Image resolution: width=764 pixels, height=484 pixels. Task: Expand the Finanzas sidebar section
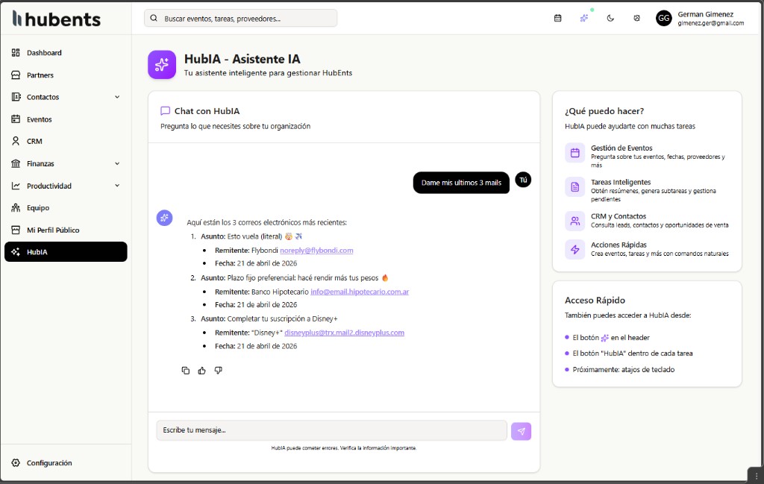click(x=117, y=163)
